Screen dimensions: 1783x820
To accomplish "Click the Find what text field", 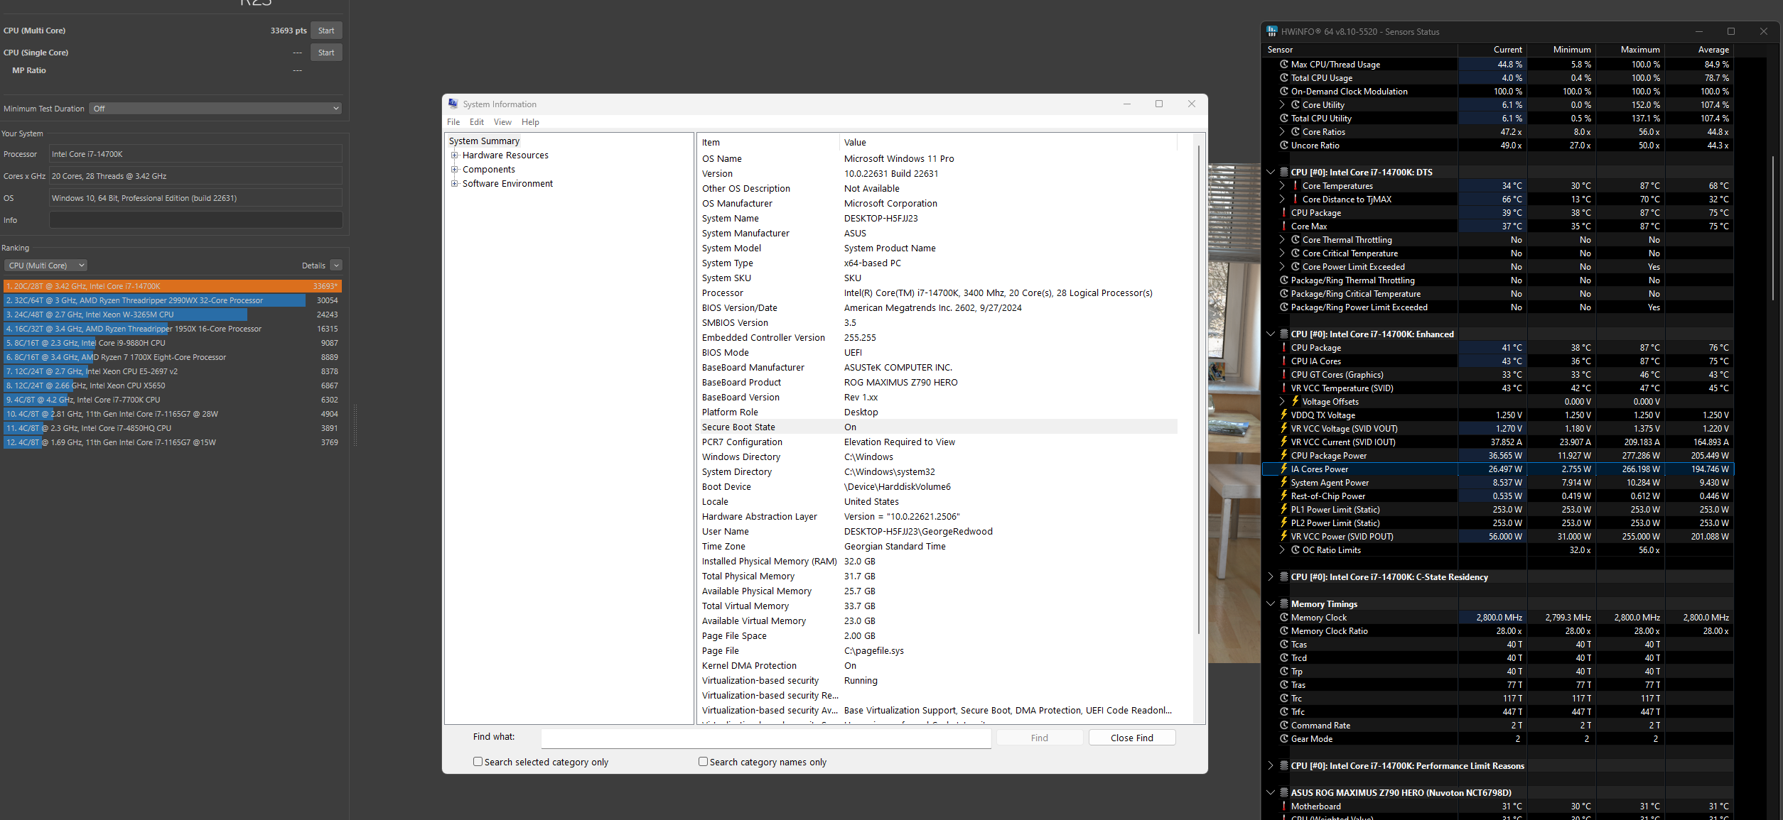I will (x=766, y=738).
